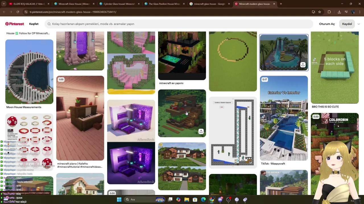This screenshot has width=364, height=204.
Task: Open the dark glass house pool pin
Action: click(x=182, y=56)
